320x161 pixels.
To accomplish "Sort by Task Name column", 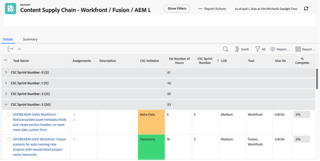I will click(x=21, y=61).
